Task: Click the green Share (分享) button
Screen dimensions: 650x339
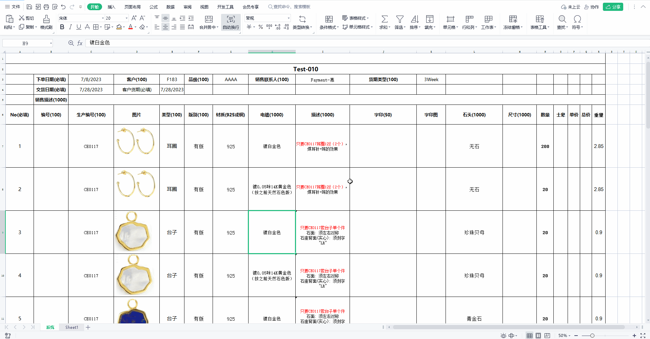Action: point(613,7)
